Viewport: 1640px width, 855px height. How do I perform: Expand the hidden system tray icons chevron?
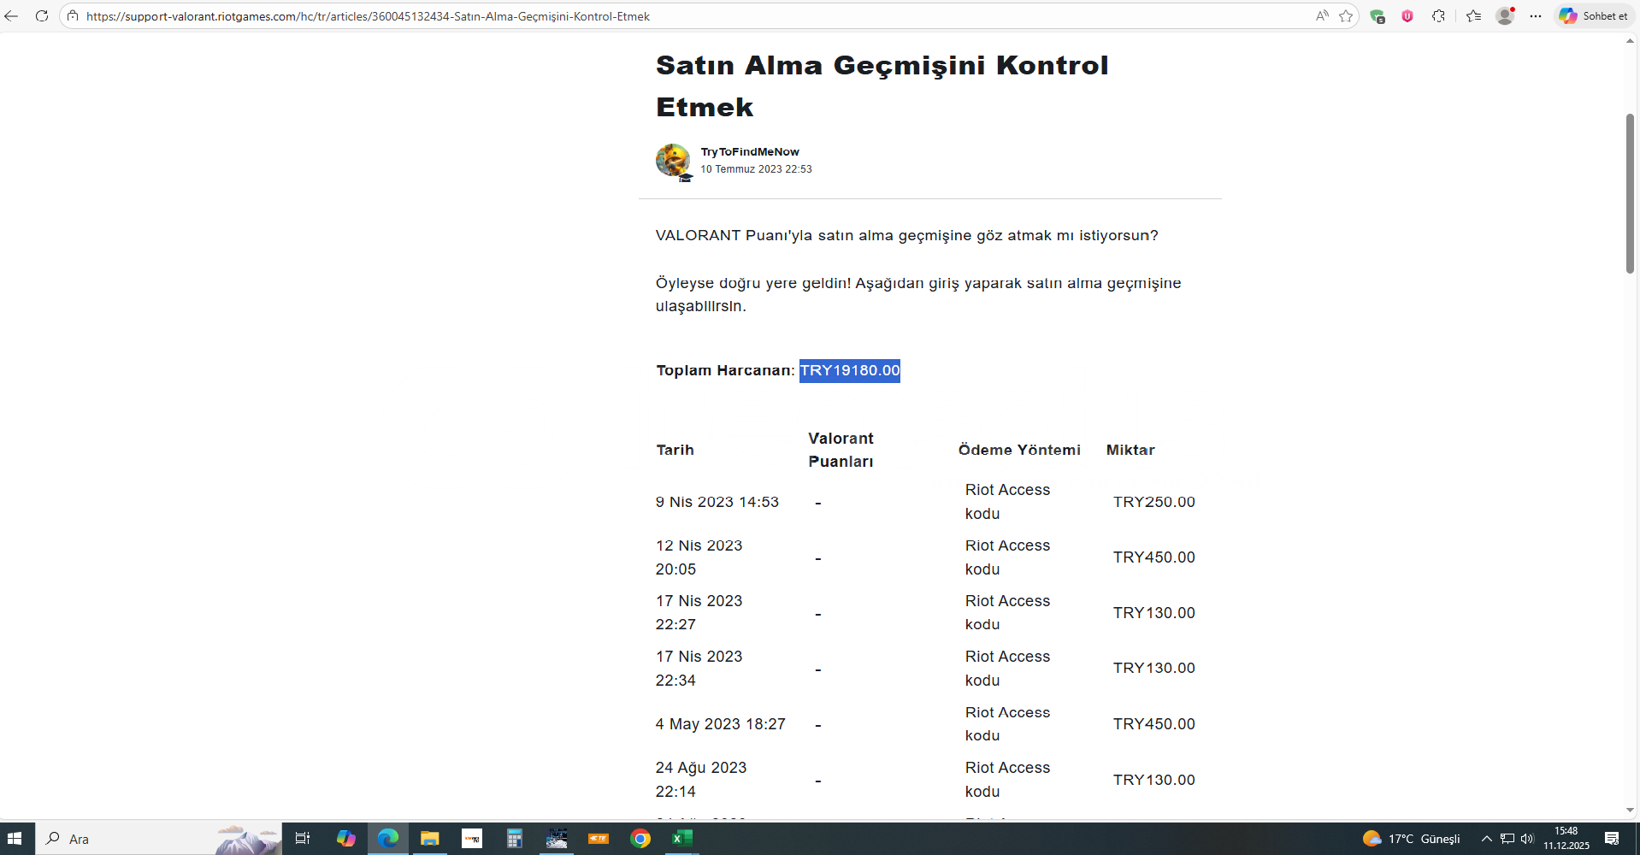pos(1486,839)
